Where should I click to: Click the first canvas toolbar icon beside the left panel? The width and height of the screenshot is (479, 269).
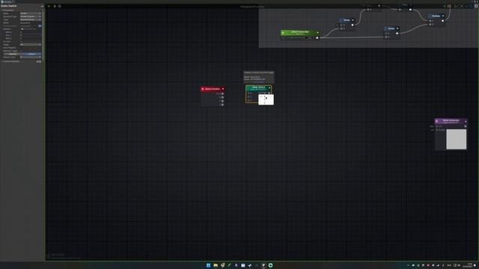click(49, 6)
